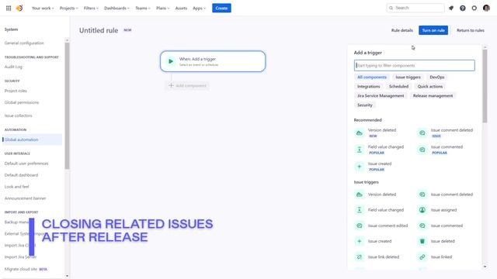Click the trigger panel scrollbar
Viewport: 497px width, 279px height.
click(x=485, y=85)
